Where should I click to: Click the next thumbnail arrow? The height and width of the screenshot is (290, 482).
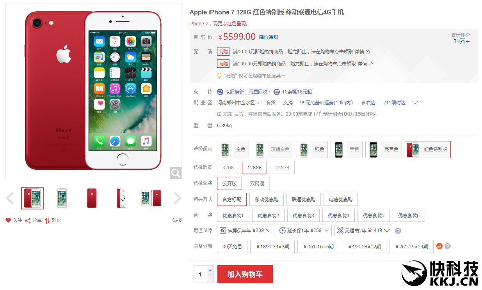point(178,198)
